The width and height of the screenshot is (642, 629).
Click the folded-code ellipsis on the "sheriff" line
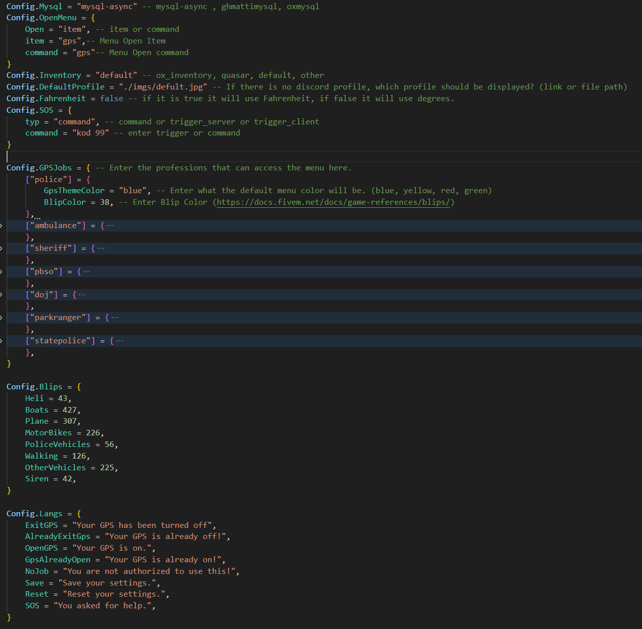pos(101,248)
